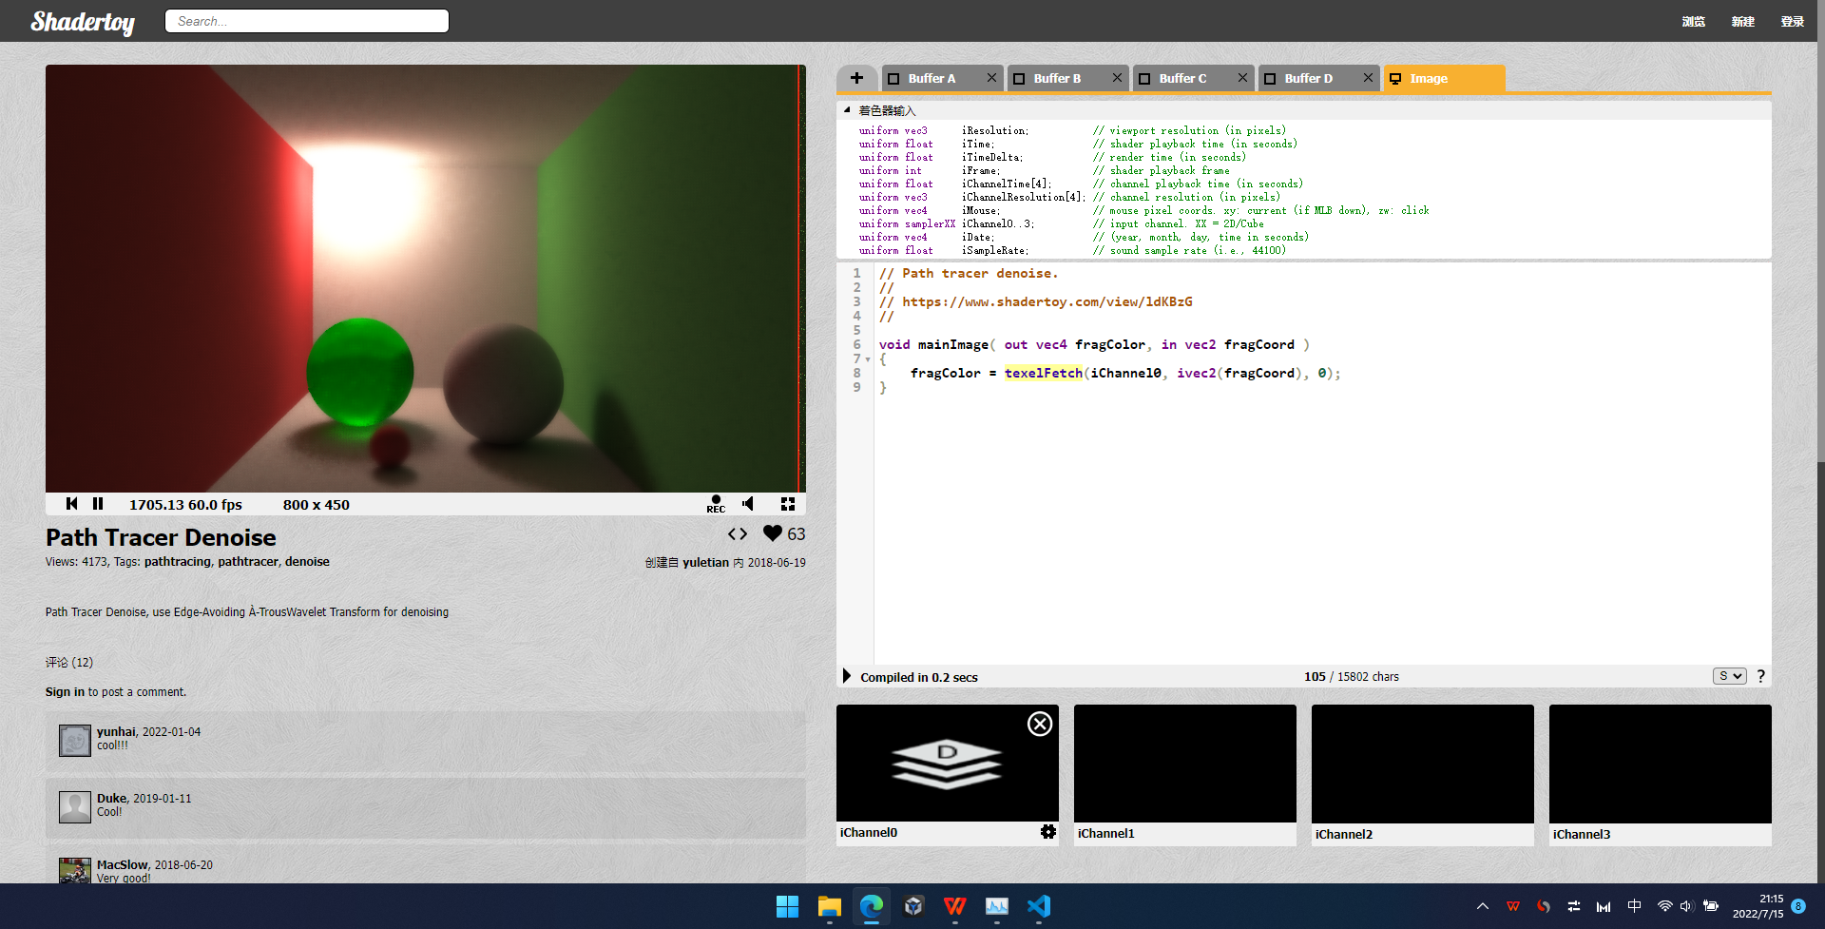
Task: Add a new buffer tab
Action: coord(856,78)
